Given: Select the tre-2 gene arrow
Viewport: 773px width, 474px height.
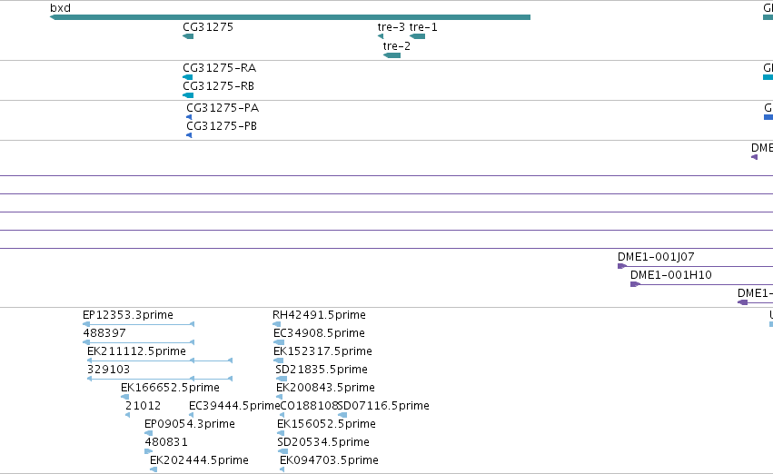Looking at the screenshot, I should coord(391,55).
